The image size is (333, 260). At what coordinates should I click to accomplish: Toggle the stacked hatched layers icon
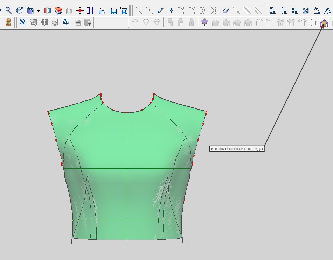tap(66, 22)
